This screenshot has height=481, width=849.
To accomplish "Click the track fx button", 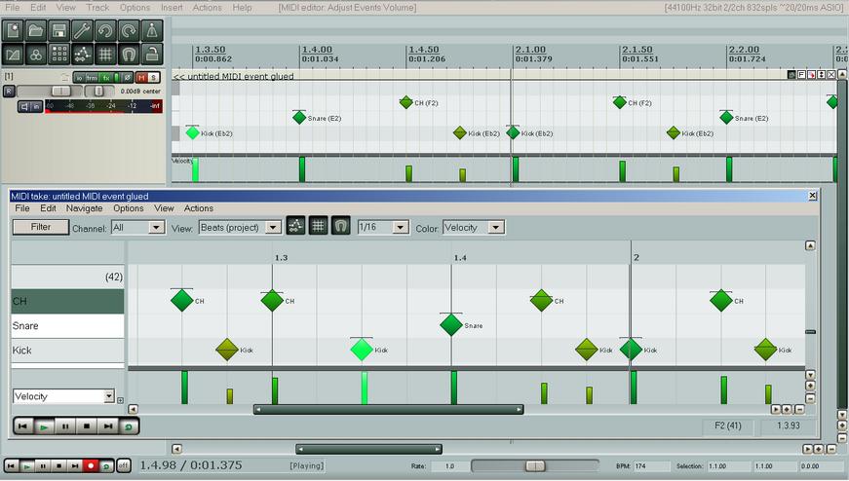I will point(105,77).
